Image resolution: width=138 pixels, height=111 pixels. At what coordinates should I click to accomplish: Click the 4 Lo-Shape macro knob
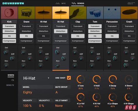tap(113, 97)
